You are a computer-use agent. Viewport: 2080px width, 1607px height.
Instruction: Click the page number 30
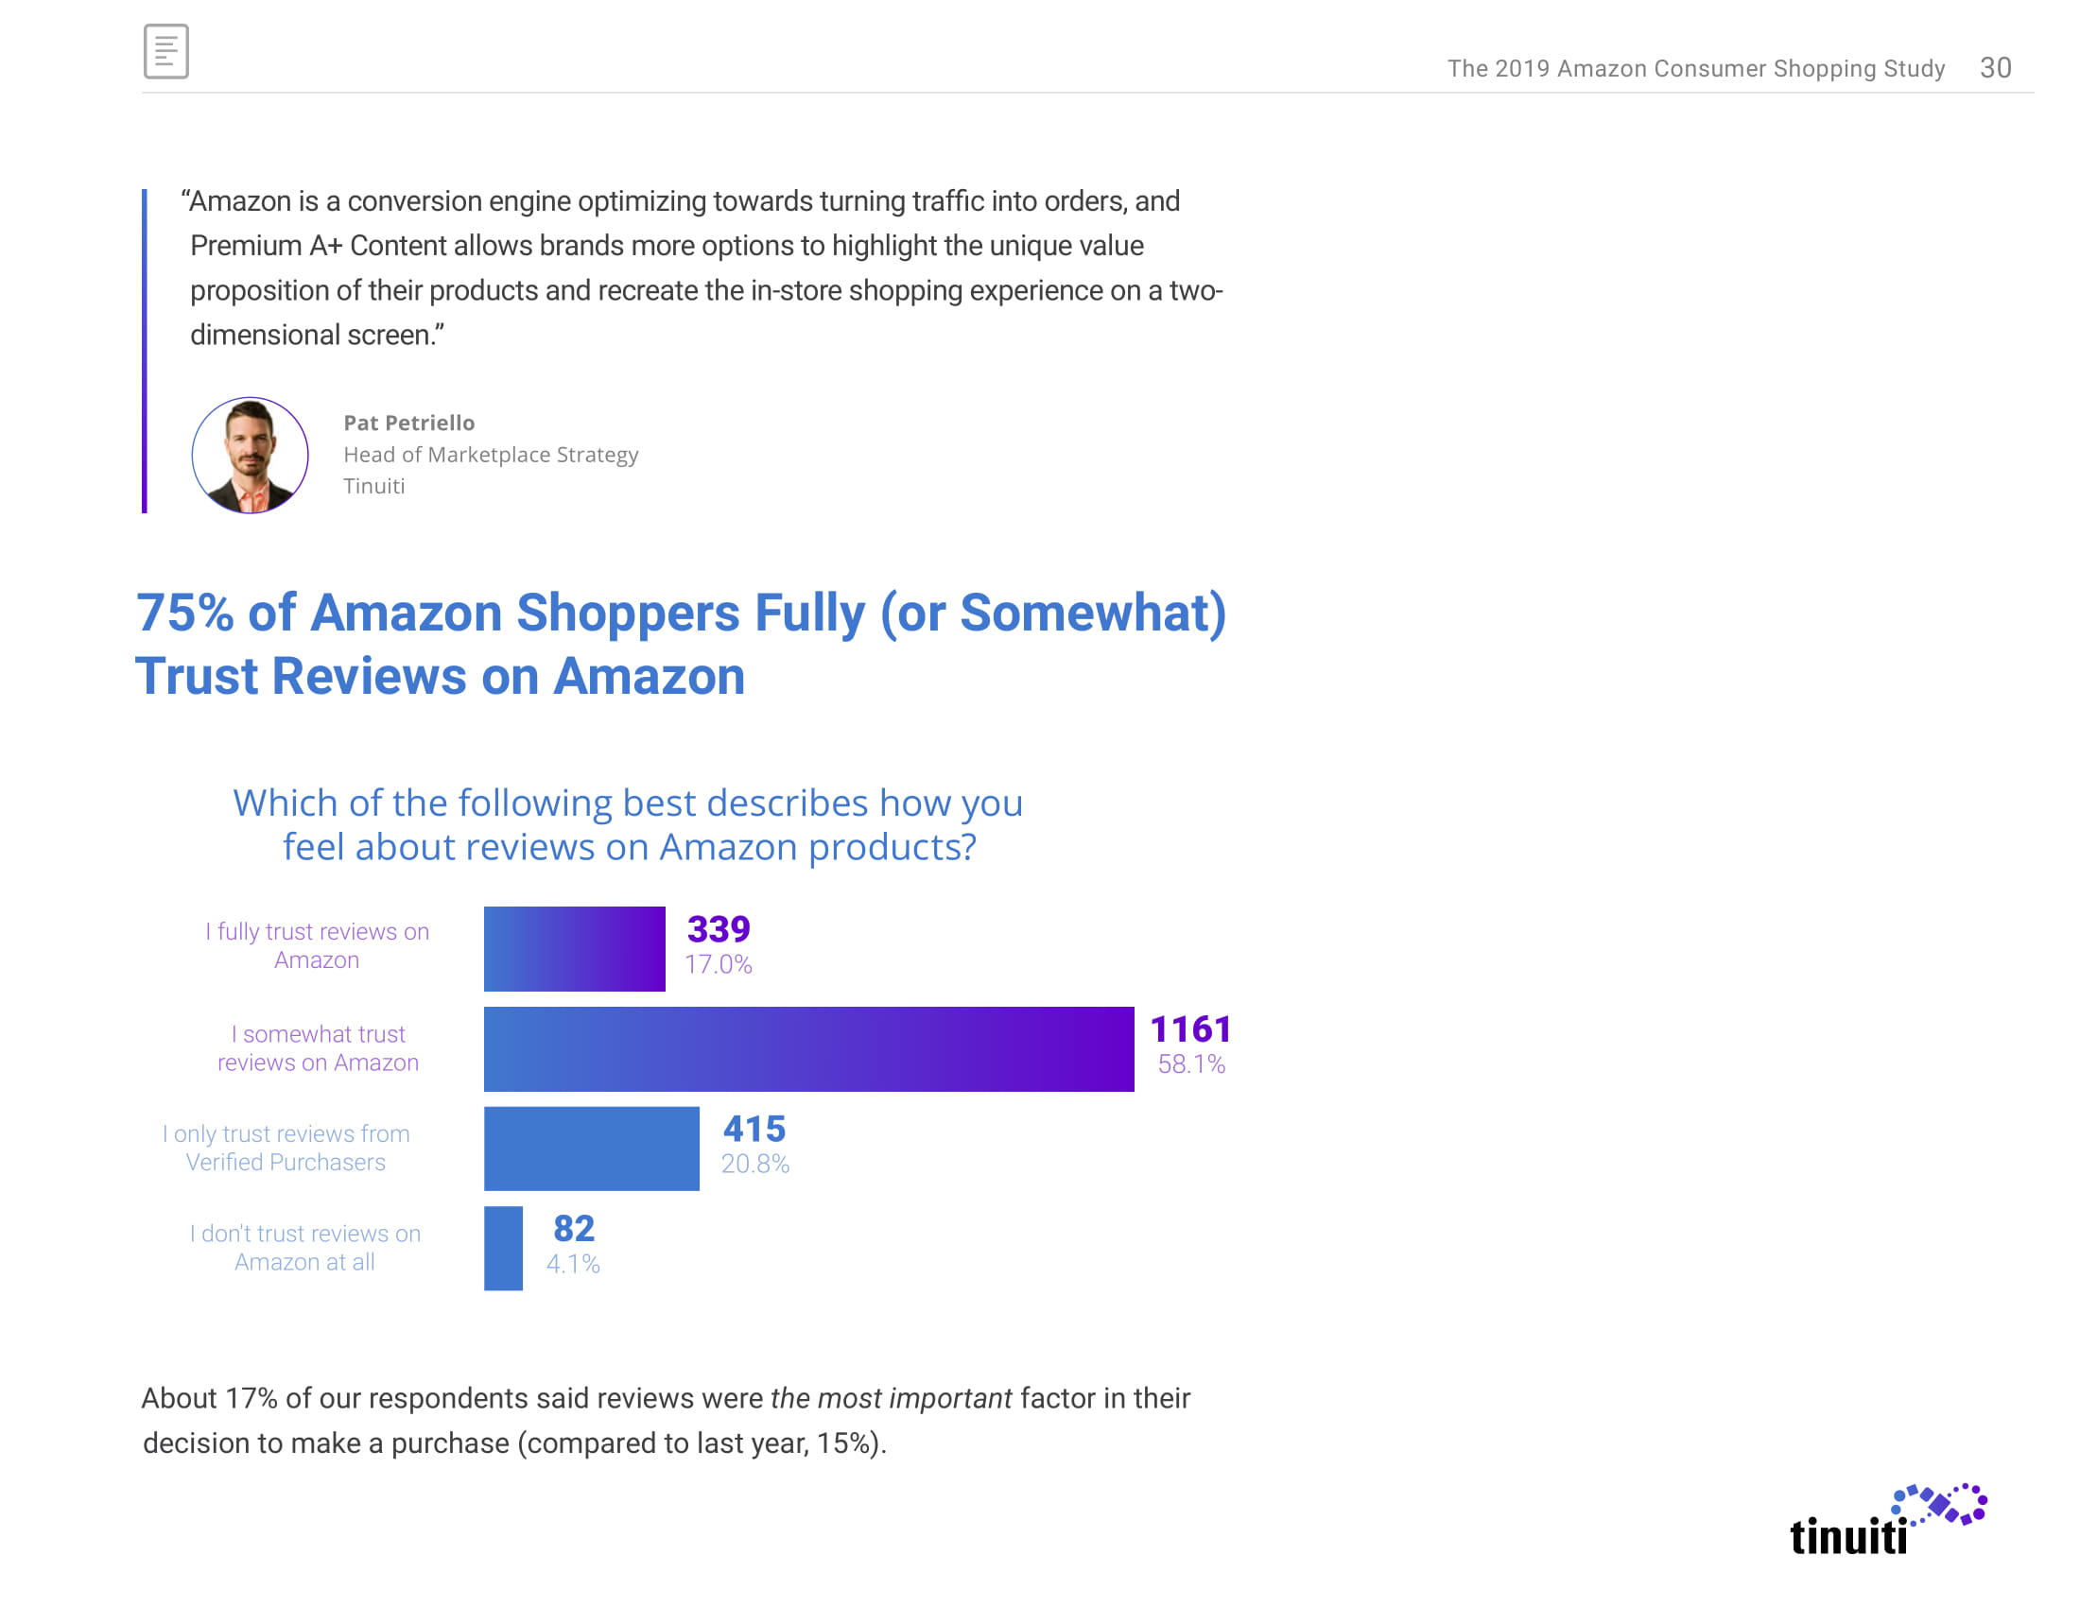click(1994, 68)
